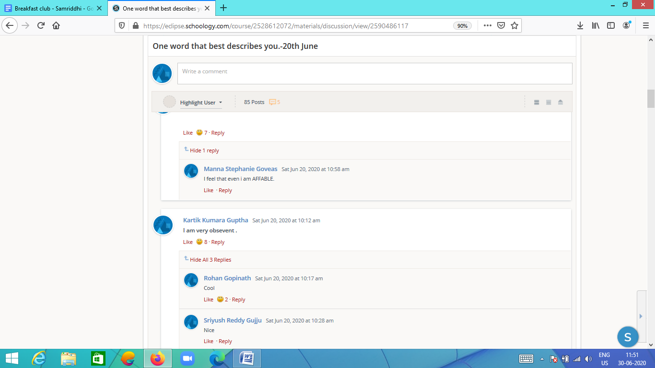
Task: Click the smiley likes icon on Rohan Gopinath's reply
Action: point(220,299)
